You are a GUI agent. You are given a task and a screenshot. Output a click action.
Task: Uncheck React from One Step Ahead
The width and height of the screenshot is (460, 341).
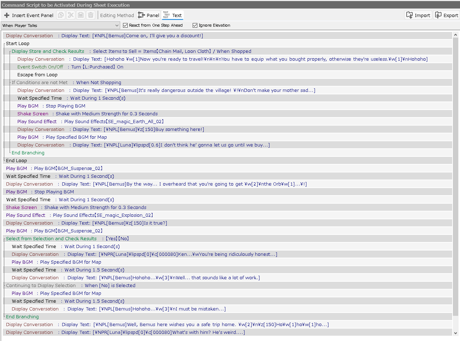click(125, 25)
